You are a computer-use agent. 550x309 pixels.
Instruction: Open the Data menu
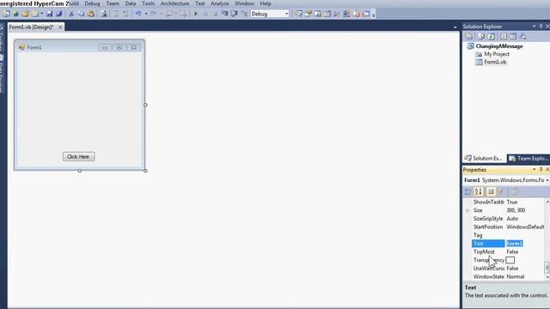point(130,3)
